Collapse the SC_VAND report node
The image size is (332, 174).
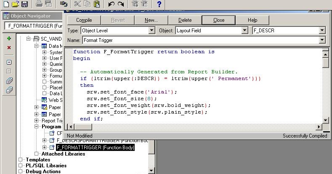28,39
